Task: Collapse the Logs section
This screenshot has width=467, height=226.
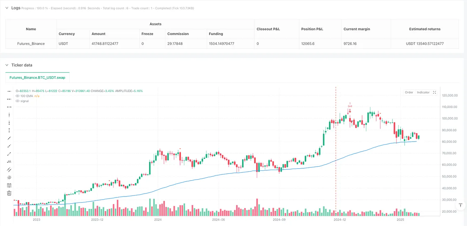Action: pos(6,8)
